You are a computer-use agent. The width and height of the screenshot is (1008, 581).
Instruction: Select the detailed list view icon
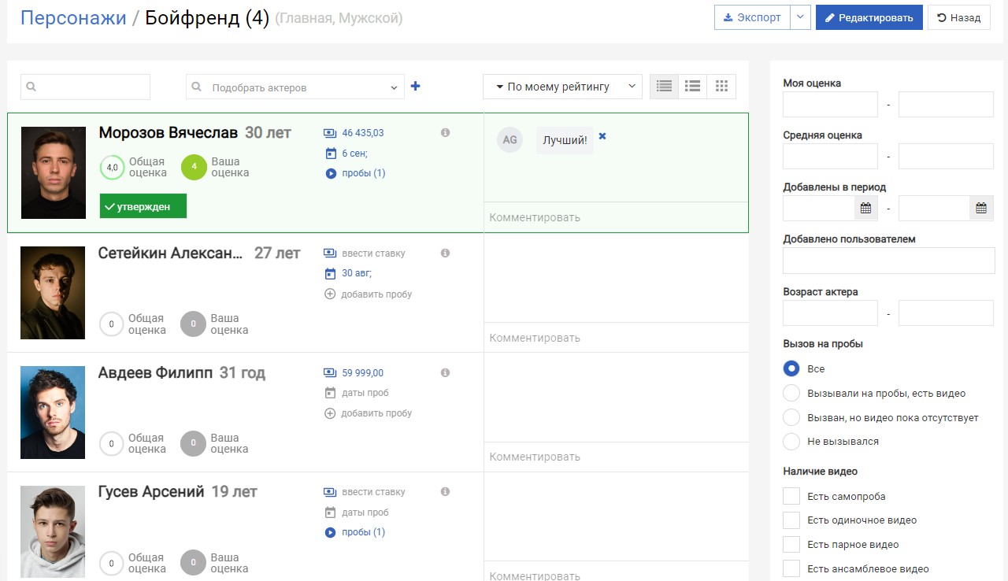tap(664, 87)
